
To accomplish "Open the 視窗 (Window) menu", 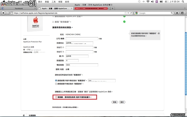I will click(60, 2).
